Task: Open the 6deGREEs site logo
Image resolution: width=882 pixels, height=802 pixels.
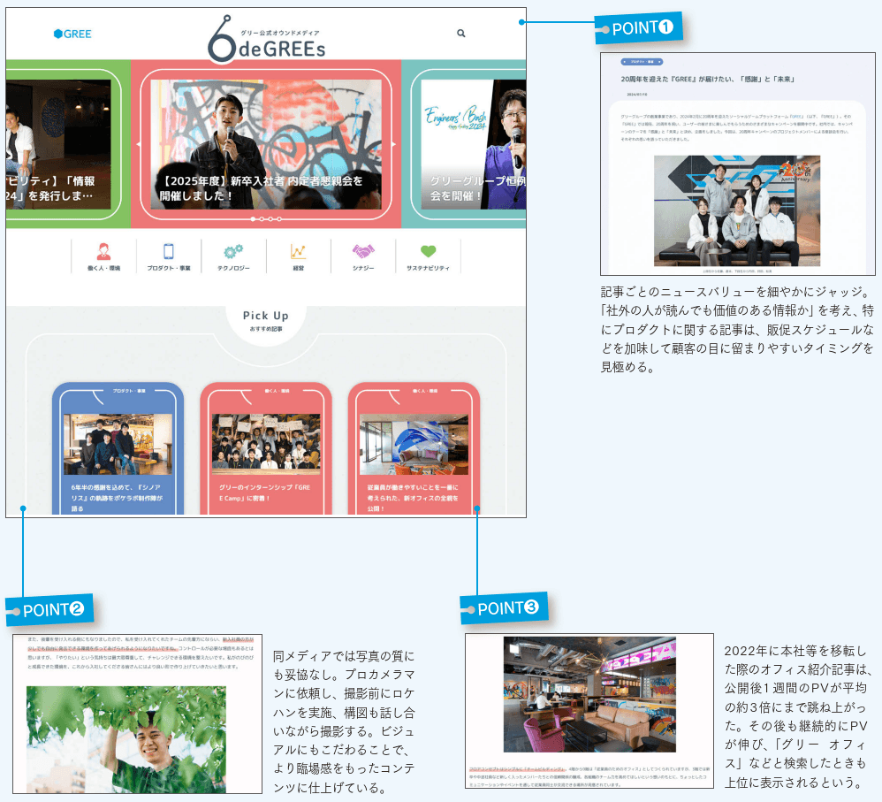Action: [x=266, y=40]
